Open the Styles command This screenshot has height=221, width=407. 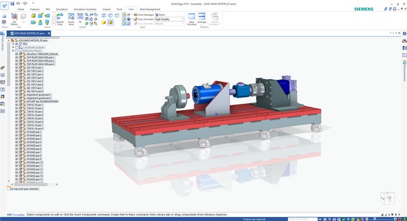coord(160,15)
